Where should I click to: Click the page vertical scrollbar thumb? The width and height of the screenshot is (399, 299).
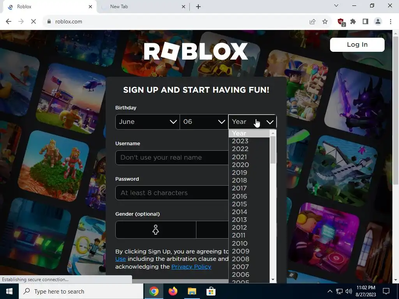pos(395,111)
